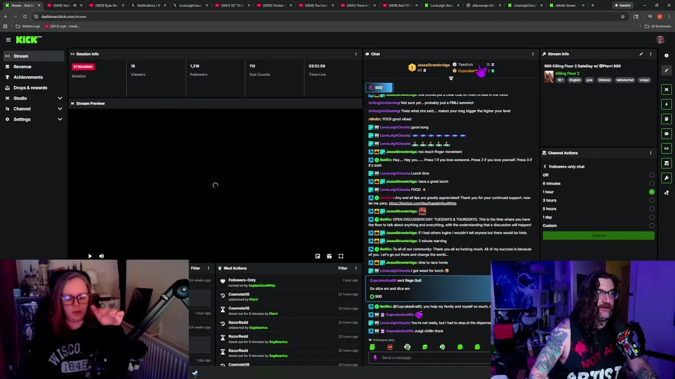
Task: Select the 3 hours followers-only option
Action: 652,201
